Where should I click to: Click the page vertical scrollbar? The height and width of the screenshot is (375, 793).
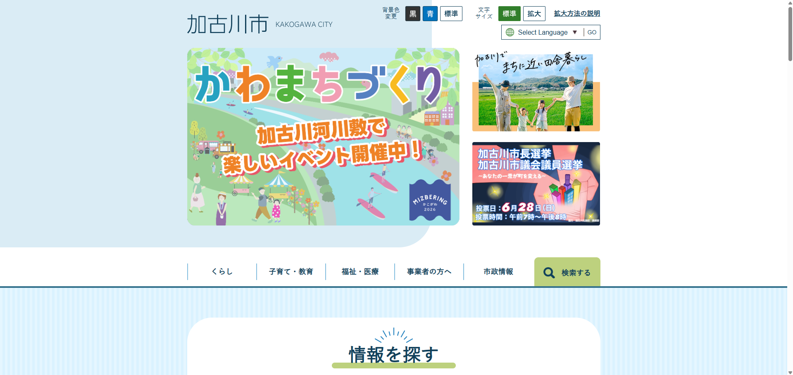(x=790, y=33)
